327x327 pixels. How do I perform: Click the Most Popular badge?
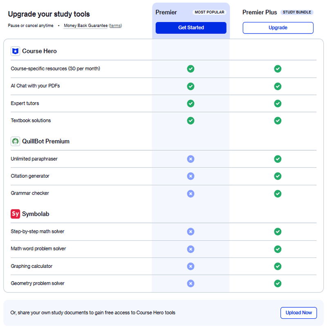tap(209, 12)
